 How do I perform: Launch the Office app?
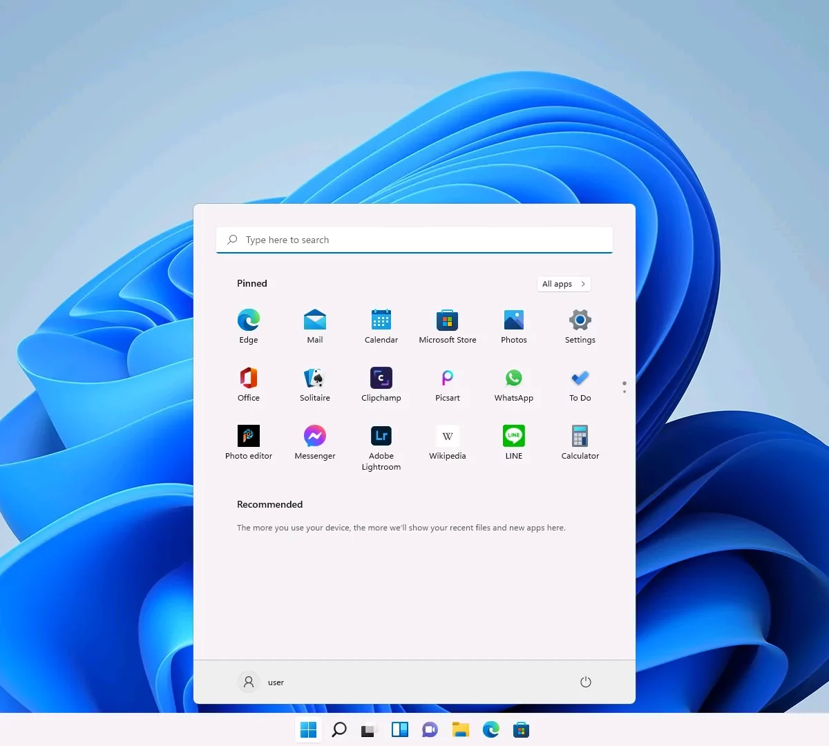click(x=249, y=384)
